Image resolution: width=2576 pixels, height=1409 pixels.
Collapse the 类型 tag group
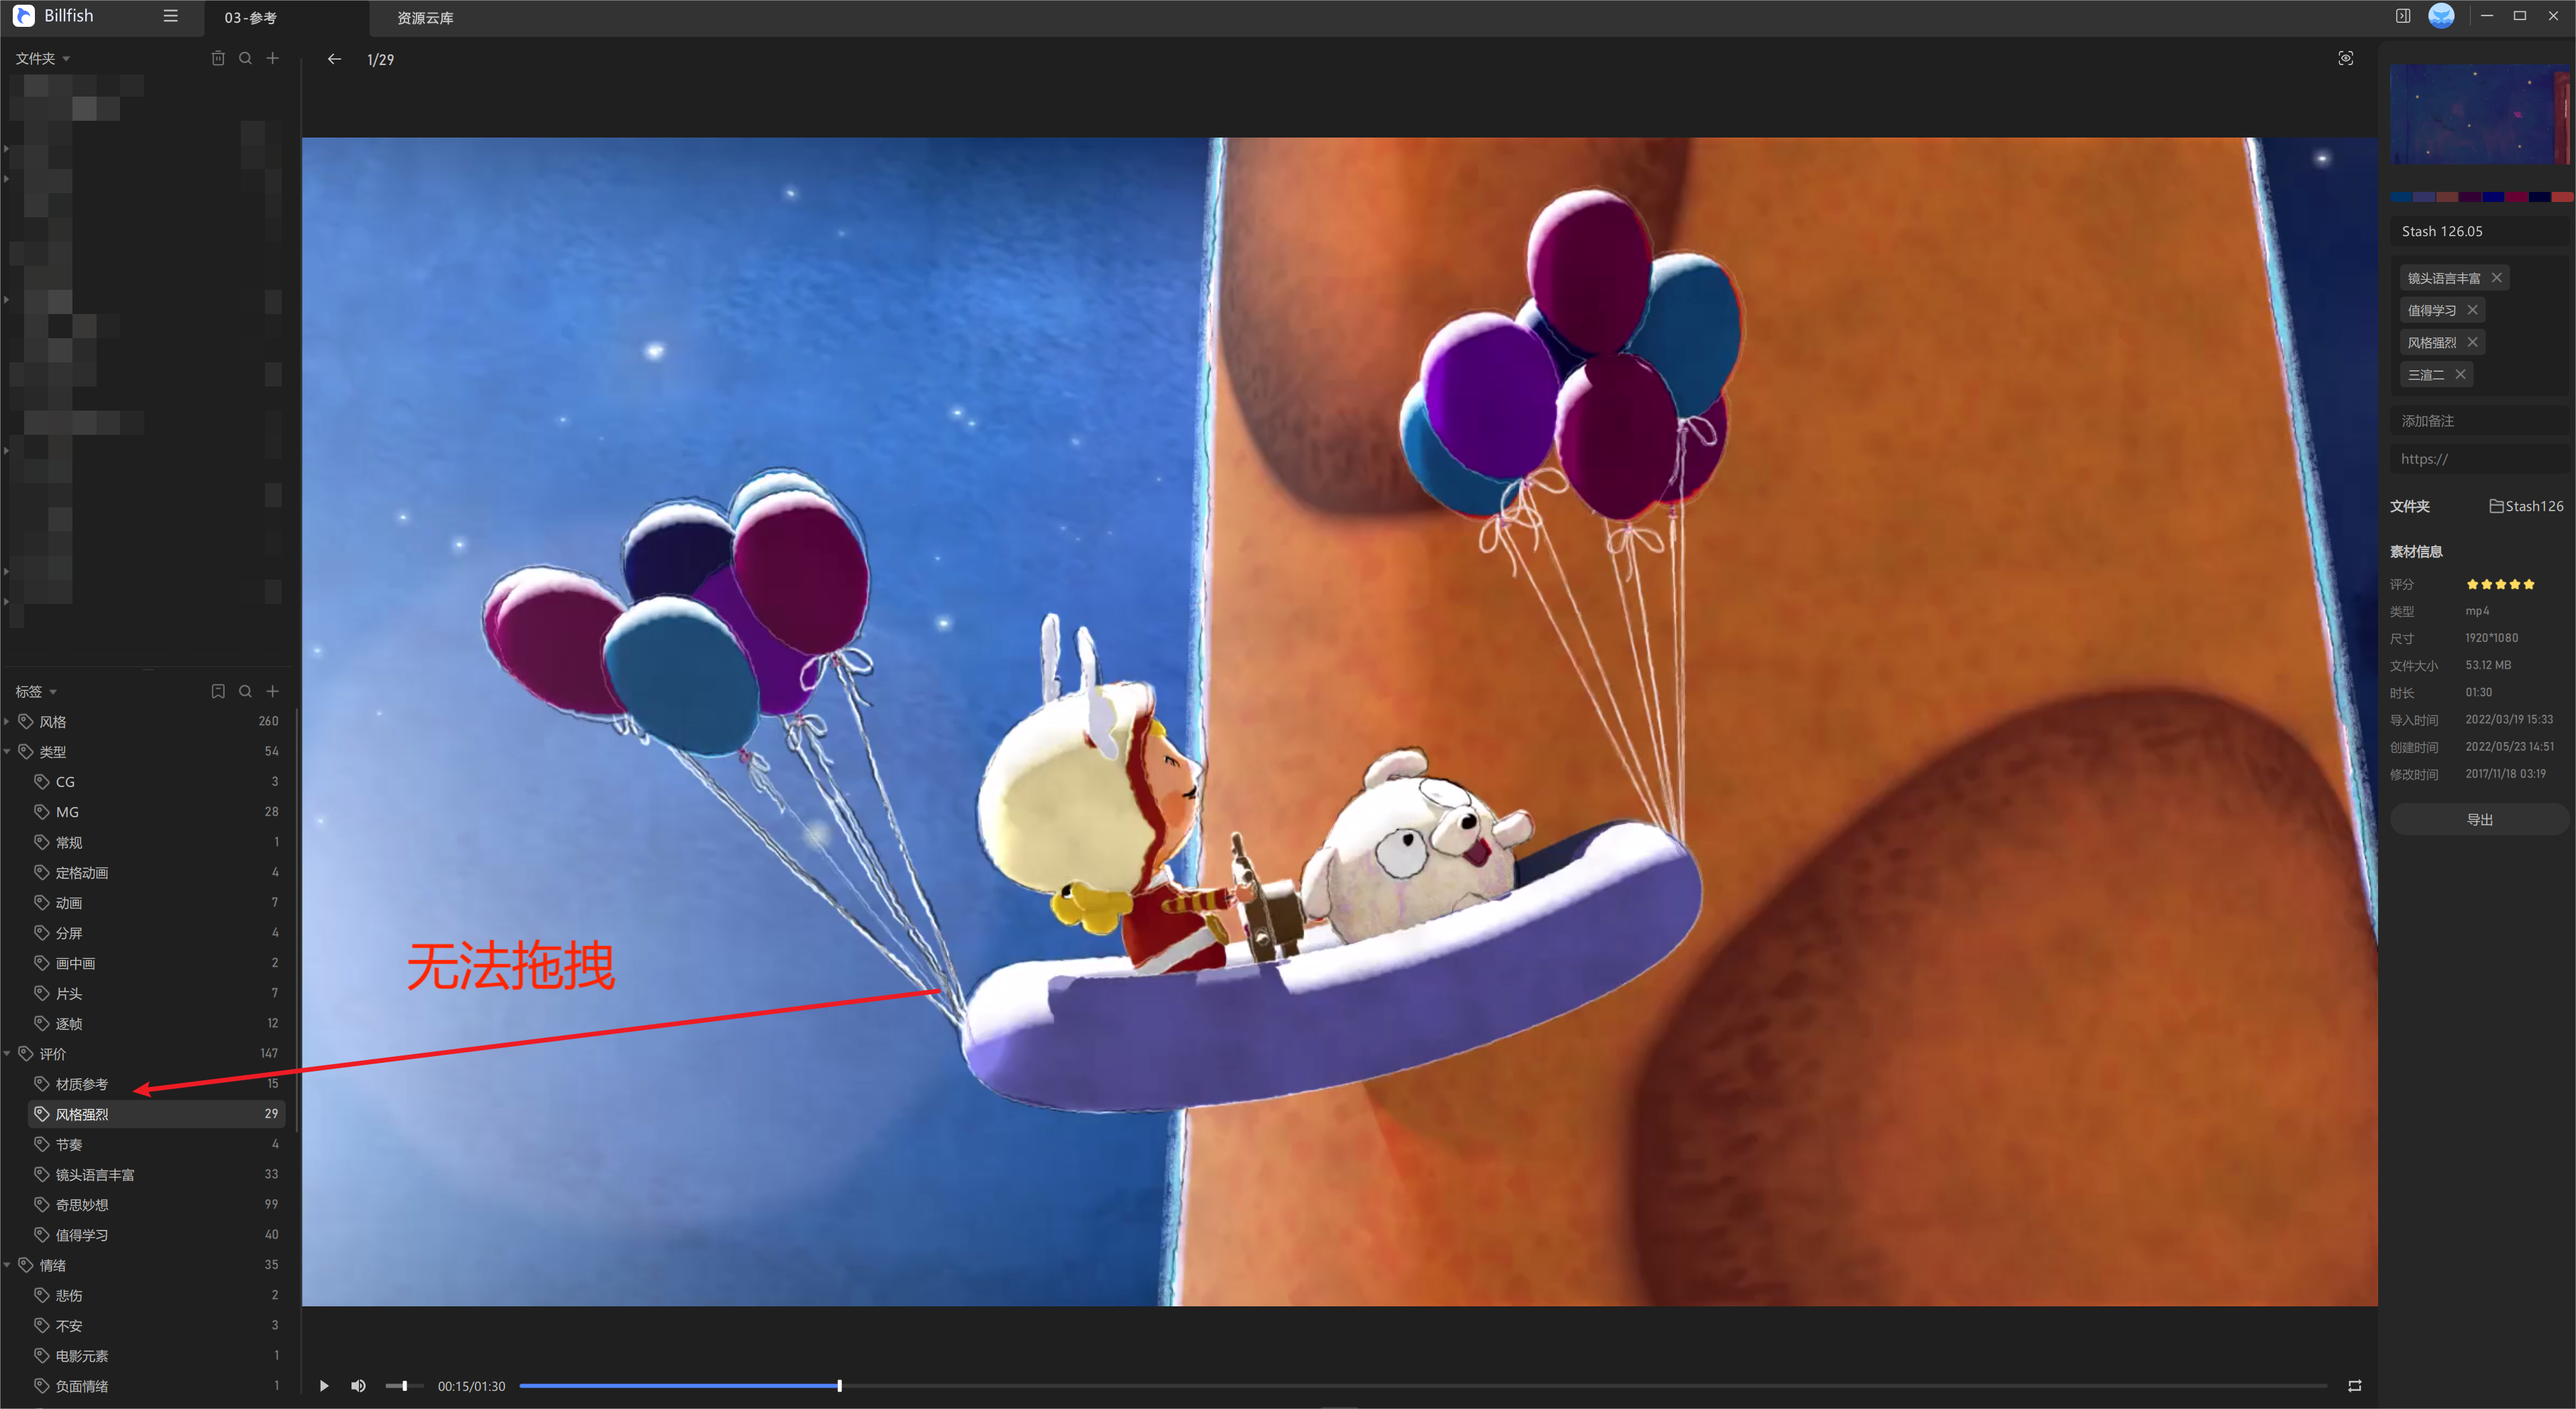click(x=7, y=751)
